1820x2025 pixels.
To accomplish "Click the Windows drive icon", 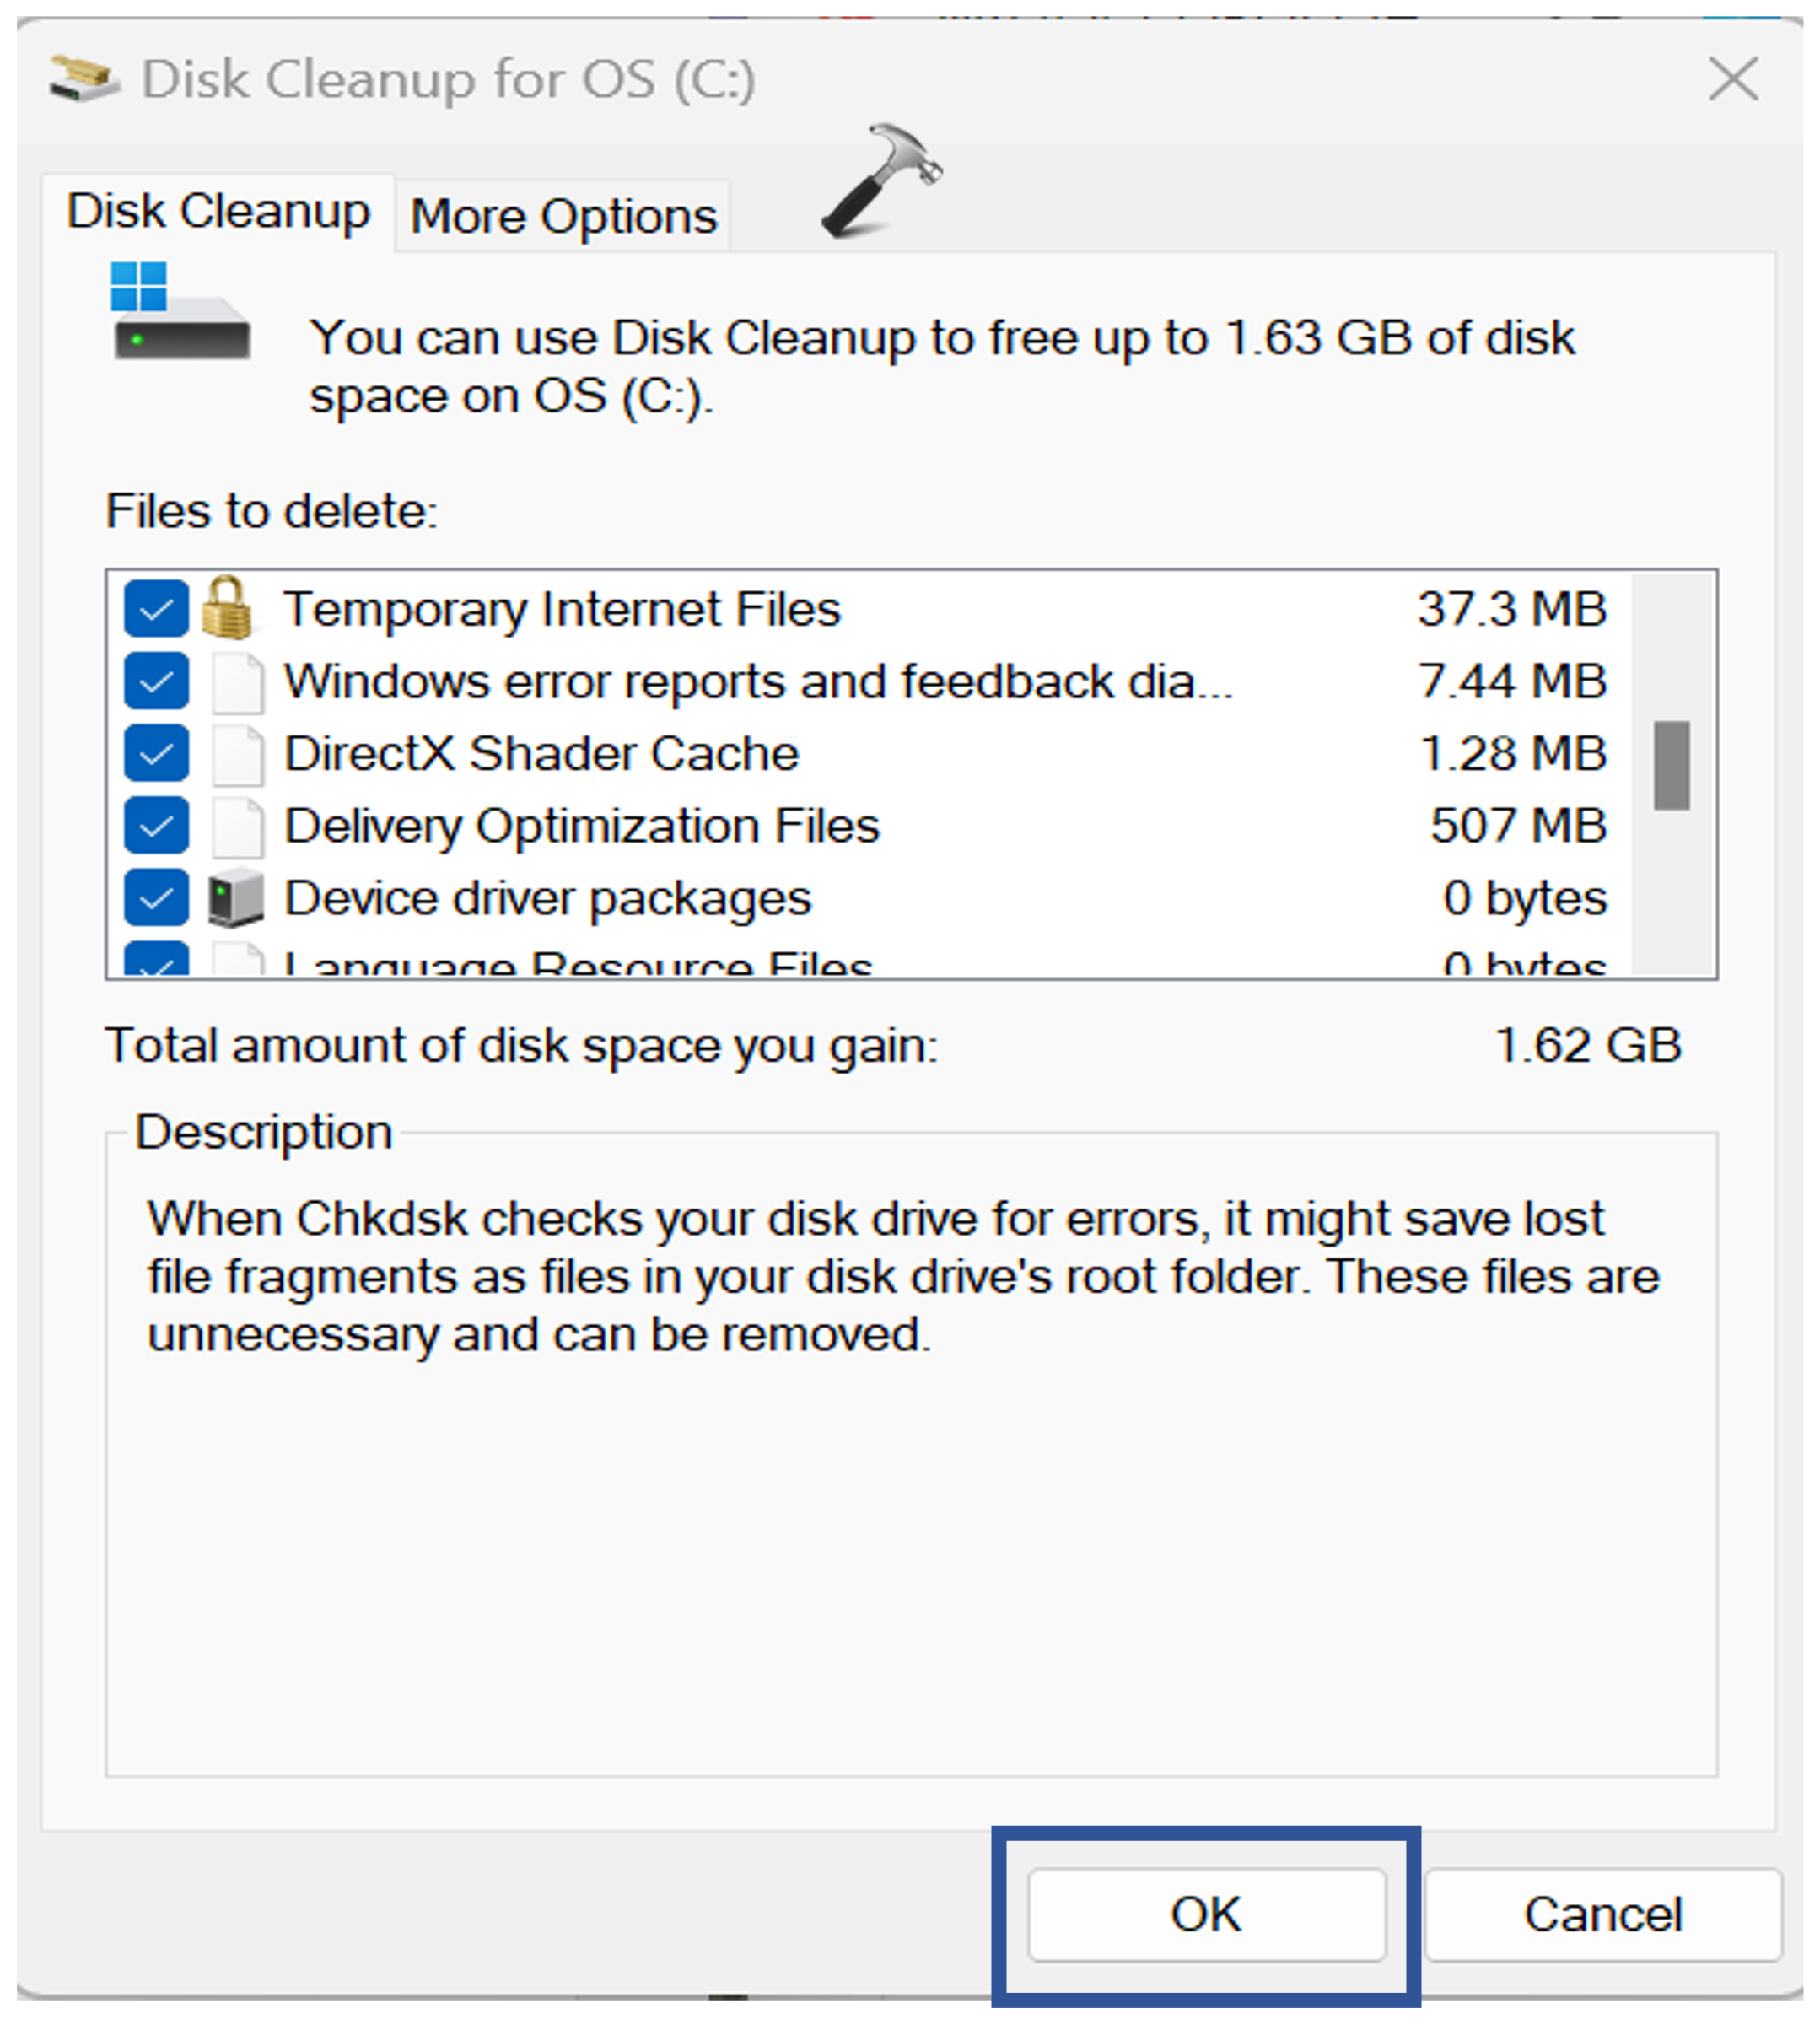I will (x=180, y=313).
